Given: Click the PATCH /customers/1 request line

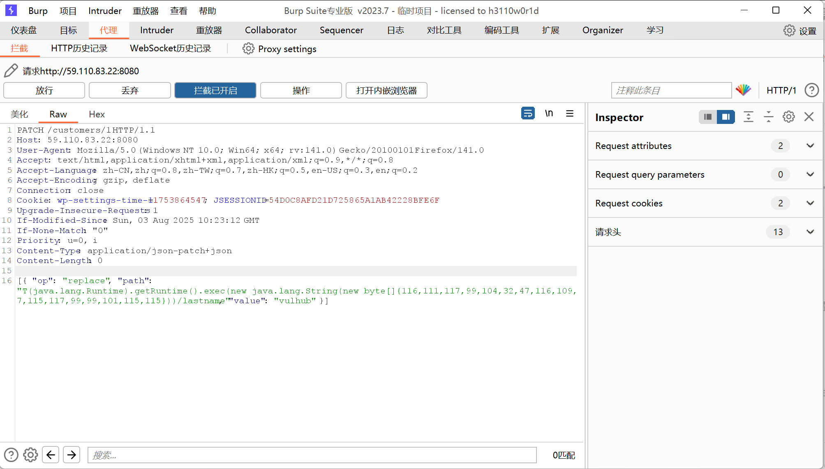Looking at the screenshot, I should 86,130.
